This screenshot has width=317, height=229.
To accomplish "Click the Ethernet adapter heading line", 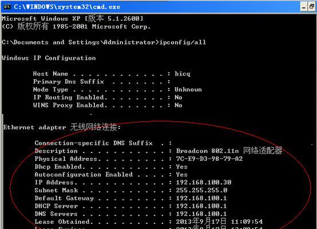I will coord(62,127).
